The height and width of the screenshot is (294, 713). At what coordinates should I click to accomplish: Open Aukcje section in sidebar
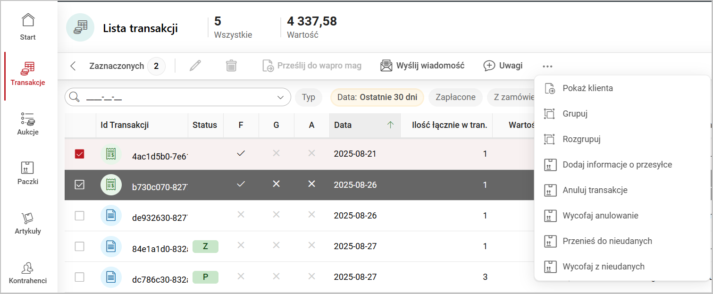[x=28, y=123]
